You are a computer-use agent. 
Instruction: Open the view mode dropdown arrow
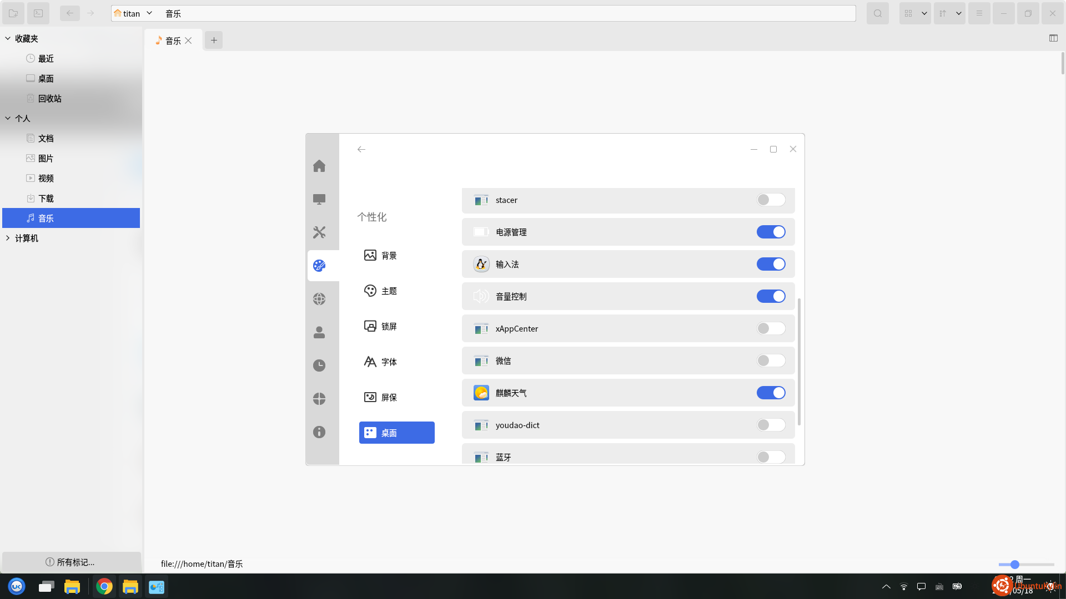(924, 13)
